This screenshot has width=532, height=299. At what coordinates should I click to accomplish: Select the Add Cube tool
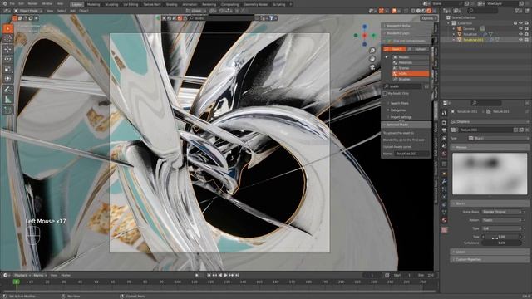(7, 110)
